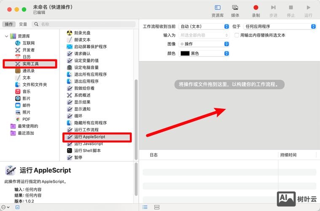Enable 用输出内容替换所选文本 checkbox
Screen dimensions: 320x211
[x=237, y=35]
